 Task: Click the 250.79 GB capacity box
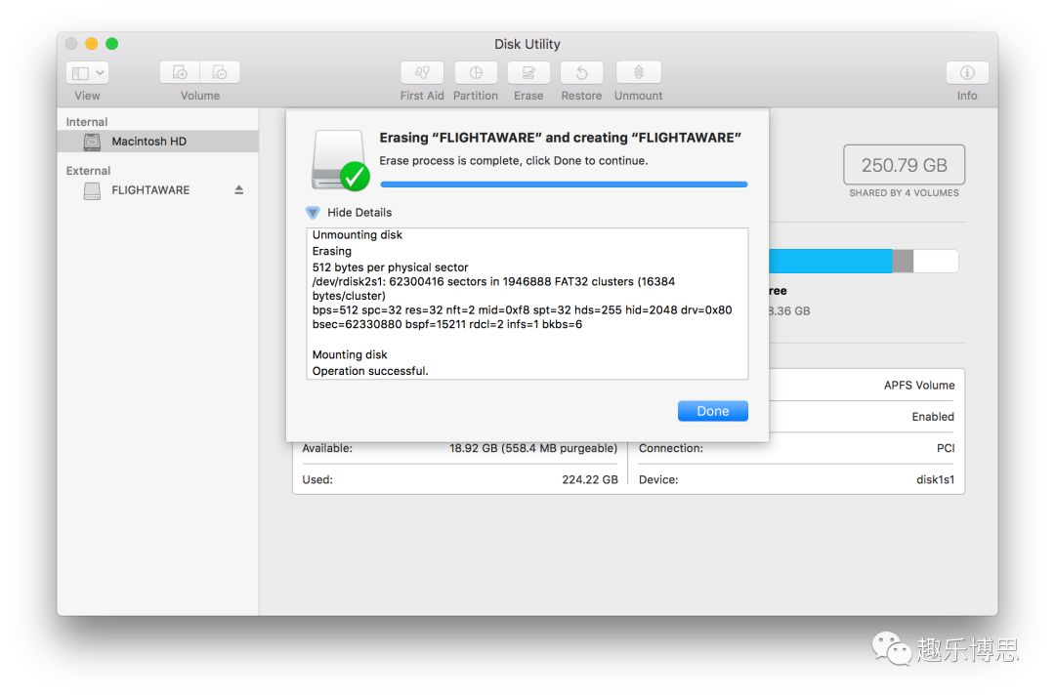[905, 165]
